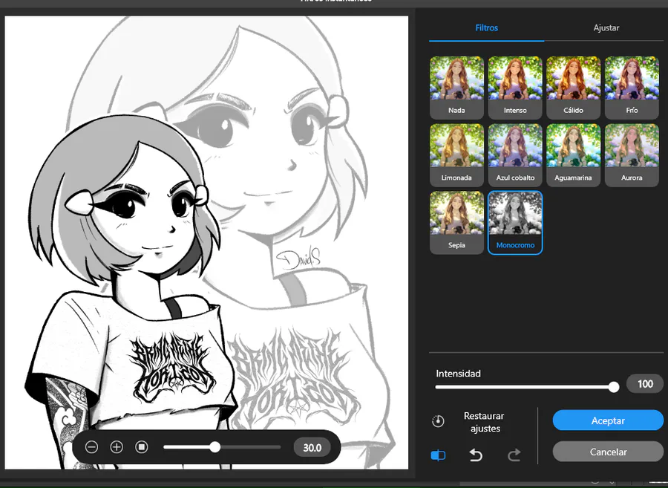Image resolution: width=668 pixels, height=488 pixels.
Task: Click the reset clock icon beside Restaurar ajustes
Action: [438, 421]
